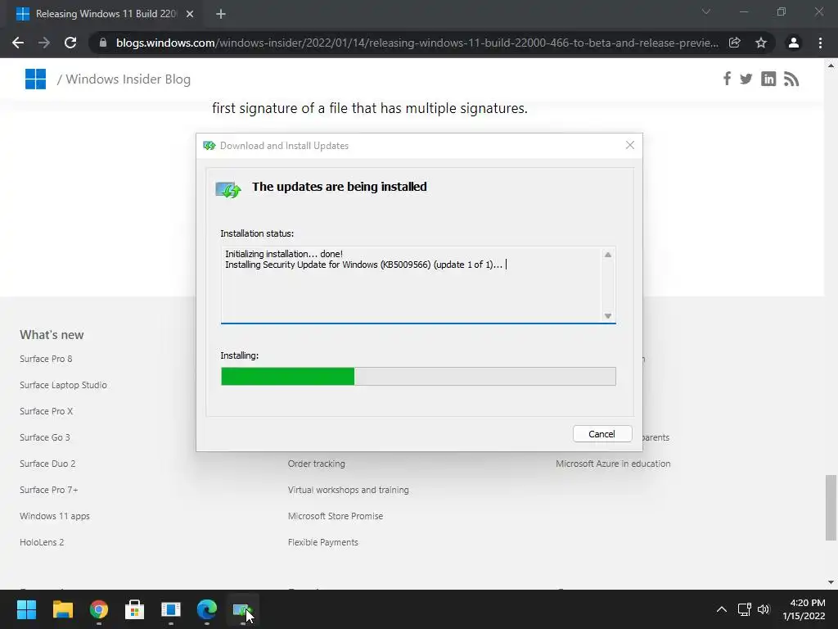
Task: Go forward in Chrome history
Action: pyautogui.click(x=44, y=43)
